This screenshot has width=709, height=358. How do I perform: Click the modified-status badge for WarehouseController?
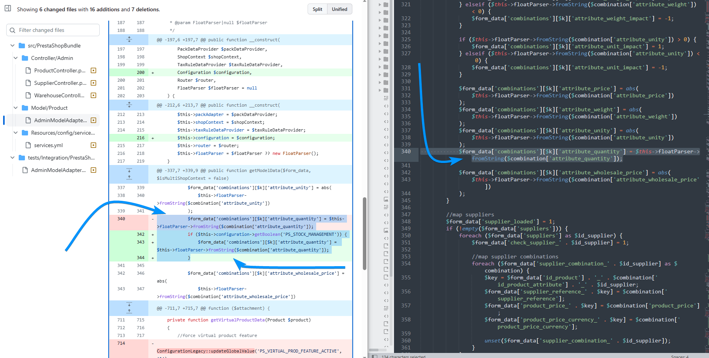click(x=93, y=95)
